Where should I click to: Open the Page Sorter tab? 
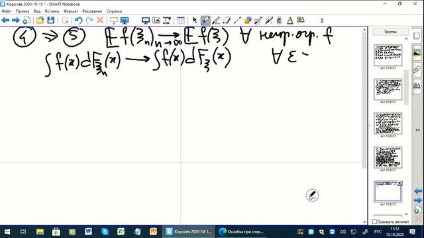pyautogui.click(x=417, y=35)
